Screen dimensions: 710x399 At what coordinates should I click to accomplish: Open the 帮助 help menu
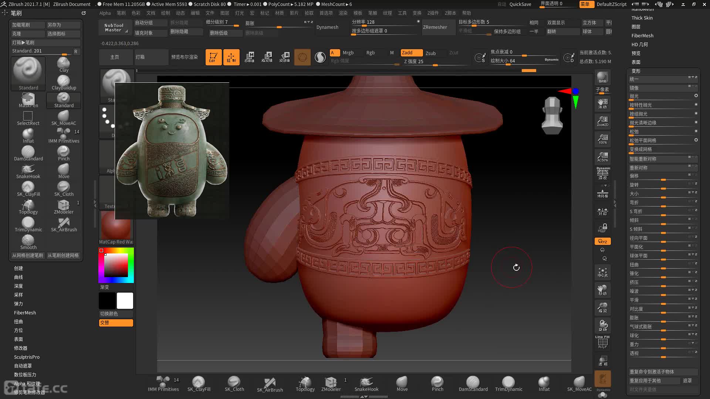[x=467, y=13]
